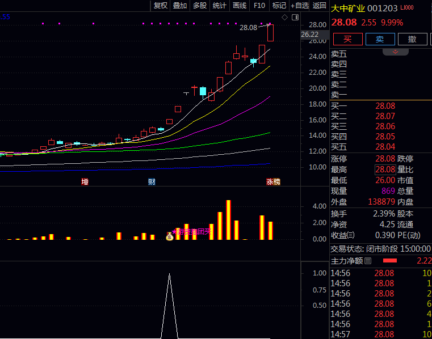Open the 统计 statistics menu
The height and width of the screenshot is (339, 432).
(219, 6)
